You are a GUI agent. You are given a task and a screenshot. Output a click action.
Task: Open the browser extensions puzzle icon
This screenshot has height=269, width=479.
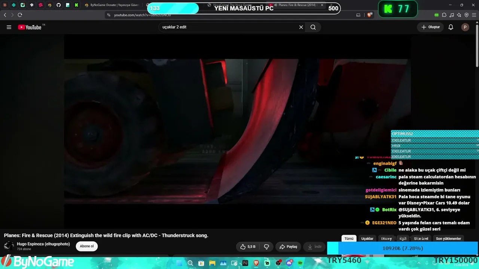(x=444, y=15)
